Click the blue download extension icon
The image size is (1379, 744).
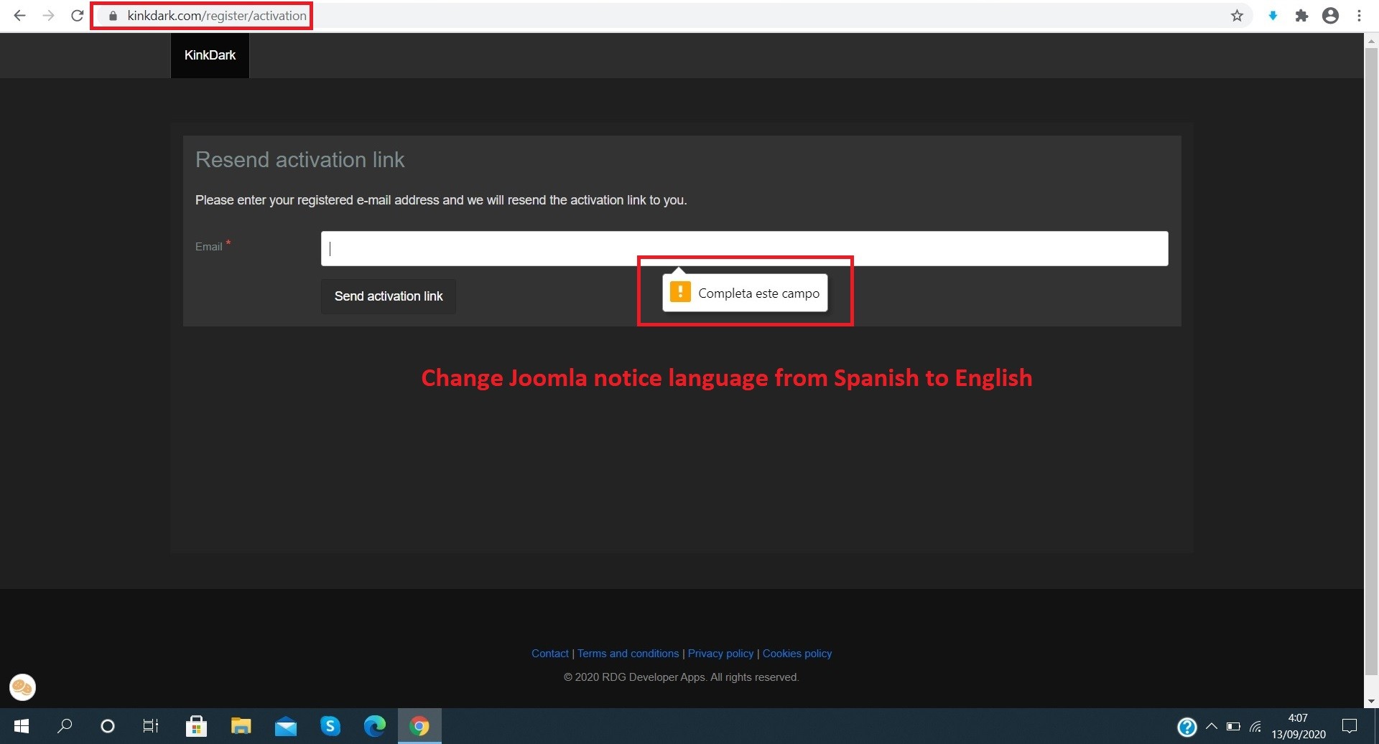pos(1273,16)
